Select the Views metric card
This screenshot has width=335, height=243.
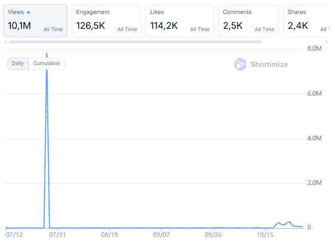tap(35, 21)
